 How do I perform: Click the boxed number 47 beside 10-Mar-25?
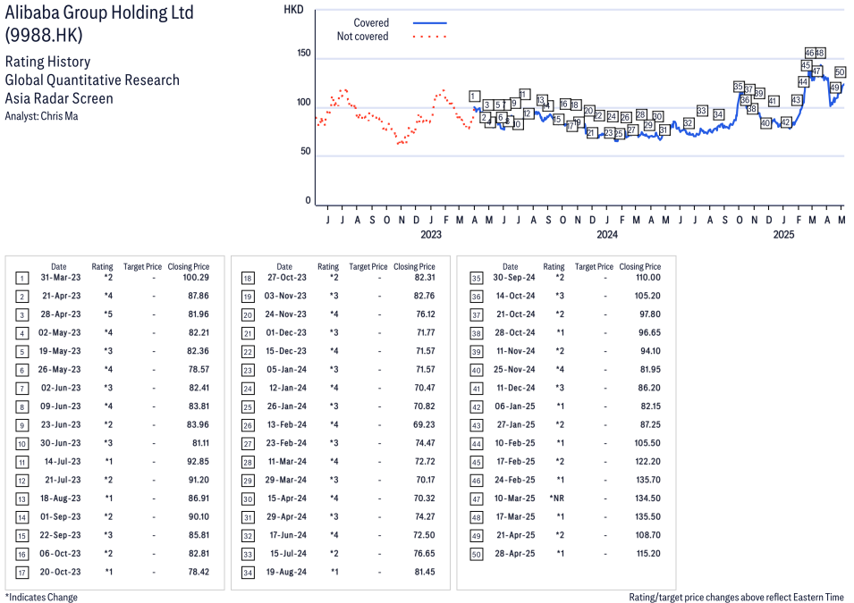tap(476, 499)
